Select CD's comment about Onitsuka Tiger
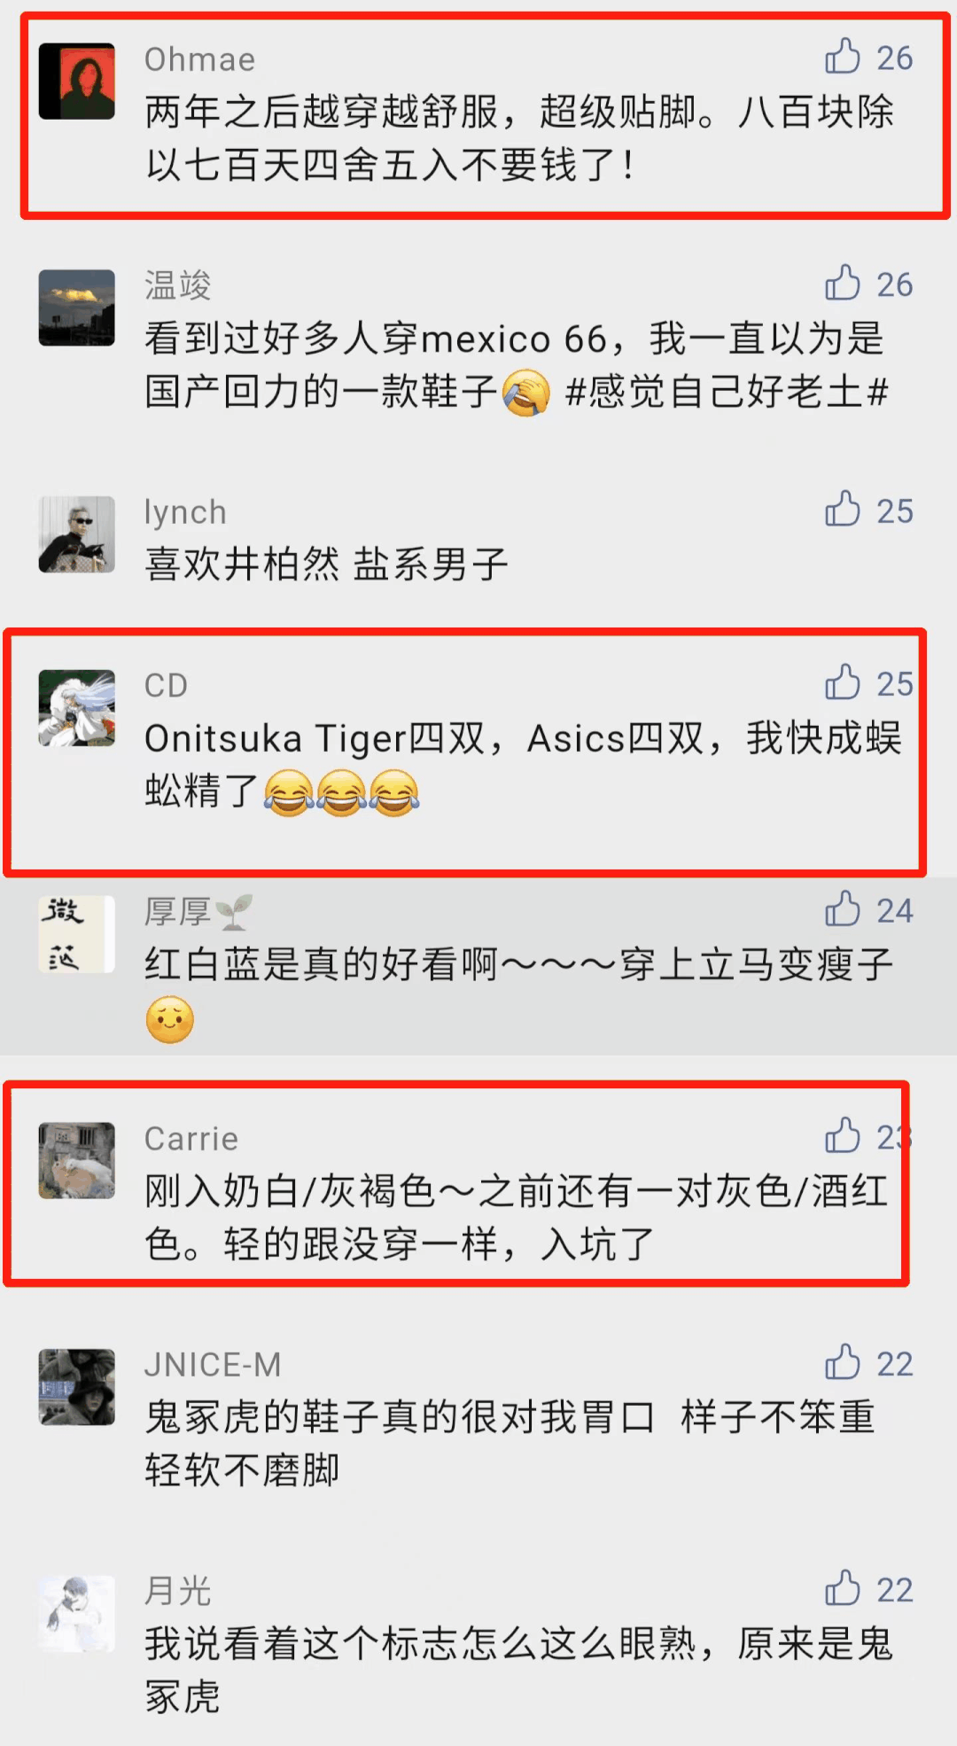 tap(523, 765)
